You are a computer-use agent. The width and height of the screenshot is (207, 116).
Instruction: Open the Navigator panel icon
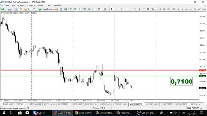25,9
